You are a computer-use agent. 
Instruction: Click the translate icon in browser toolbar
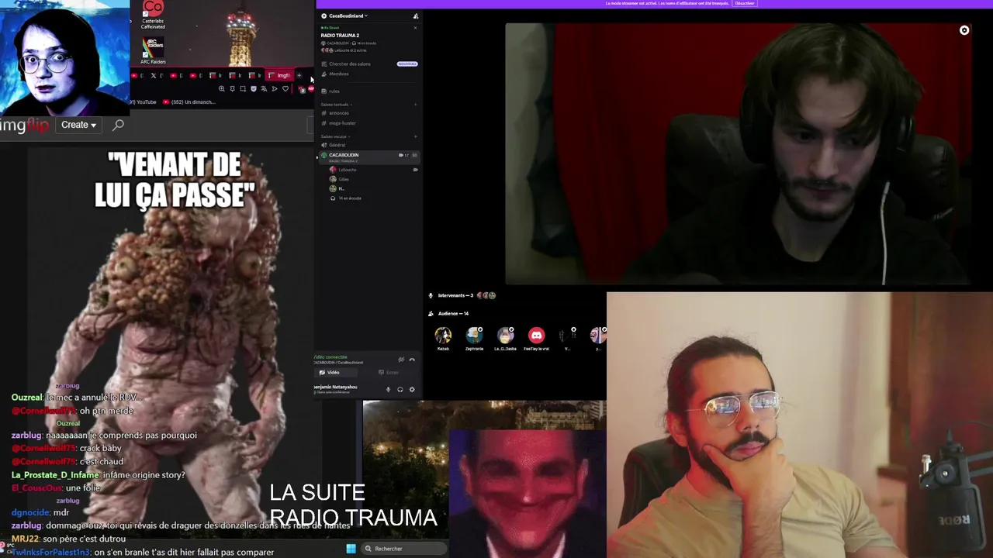pos(264,89)
